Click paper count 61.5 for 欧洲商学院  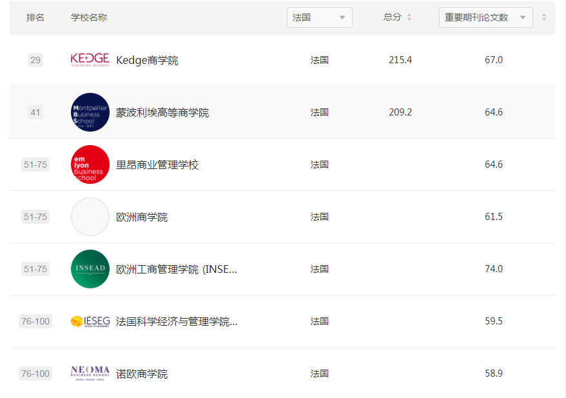point(493,217)
